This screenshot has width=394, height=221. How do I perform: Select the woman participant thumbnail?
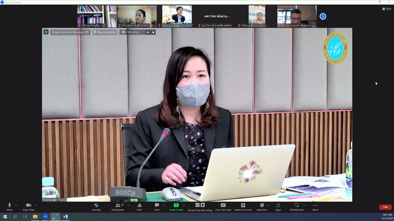coord(137,16)
